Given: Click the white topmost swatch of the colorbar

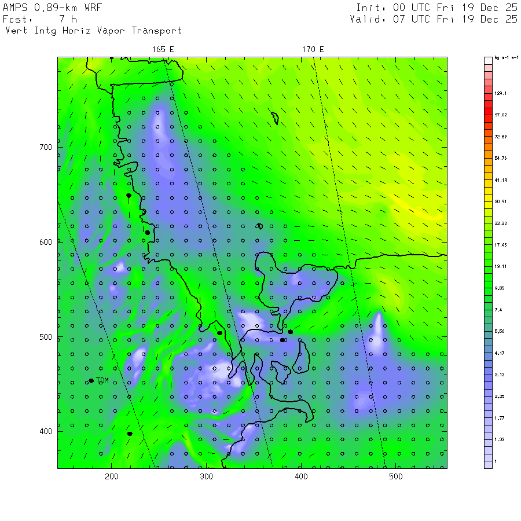Looking at the screenshot, I should tap(488, 61).
